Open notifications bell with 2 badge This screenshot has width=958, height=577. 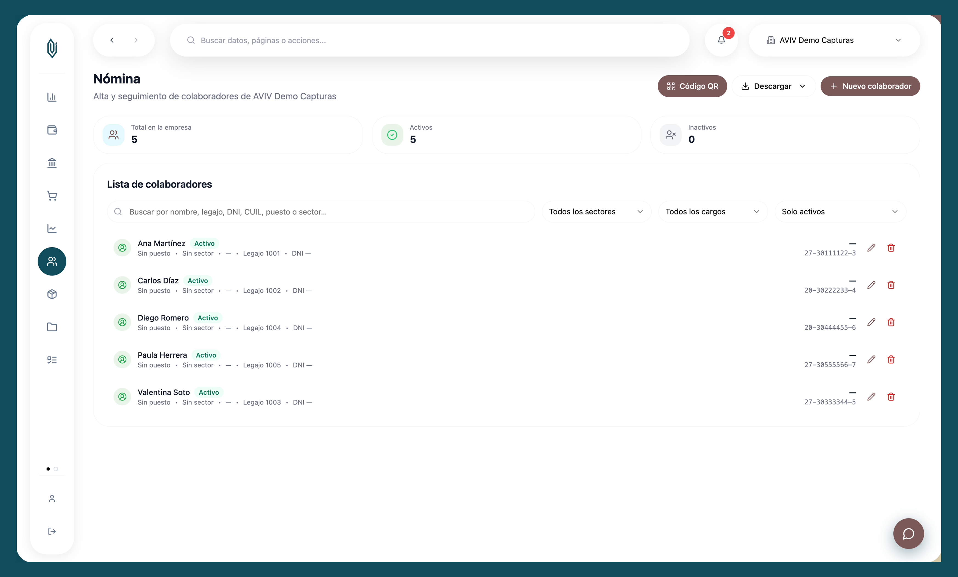(722, 40)
